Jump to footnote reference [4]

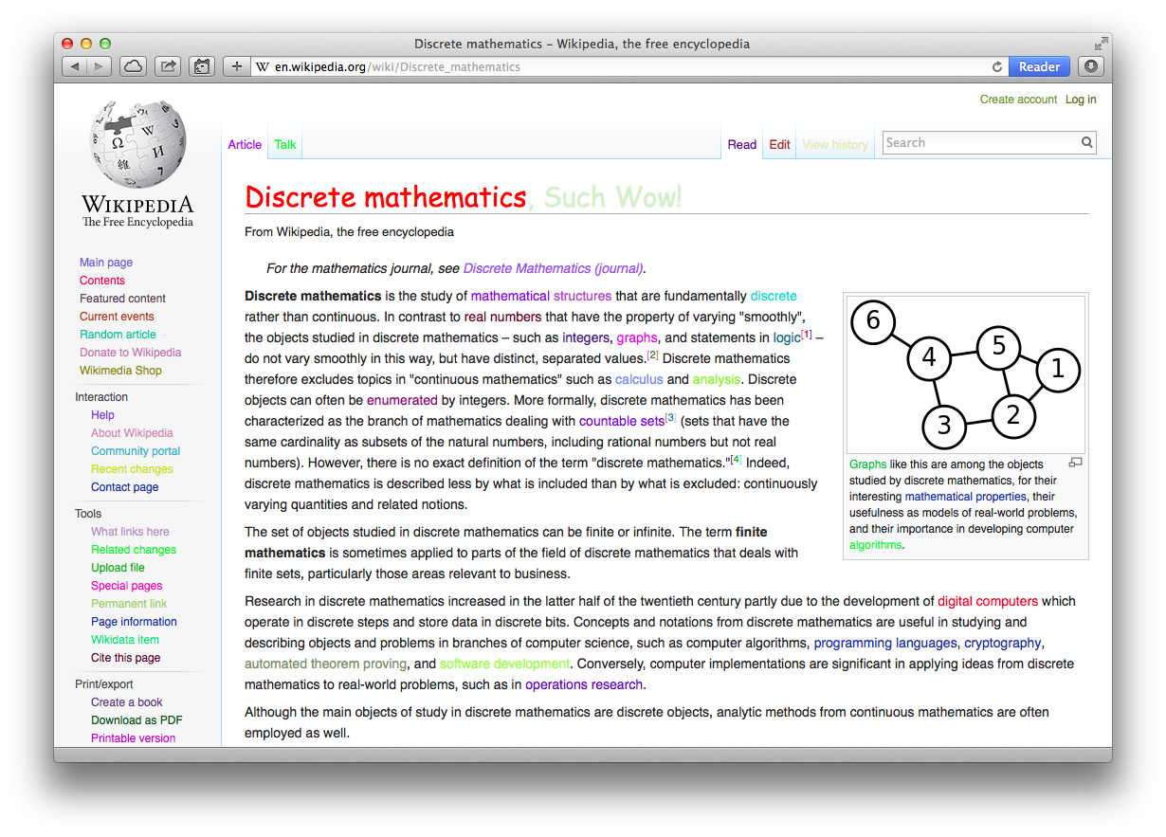[x=737, y=460]
